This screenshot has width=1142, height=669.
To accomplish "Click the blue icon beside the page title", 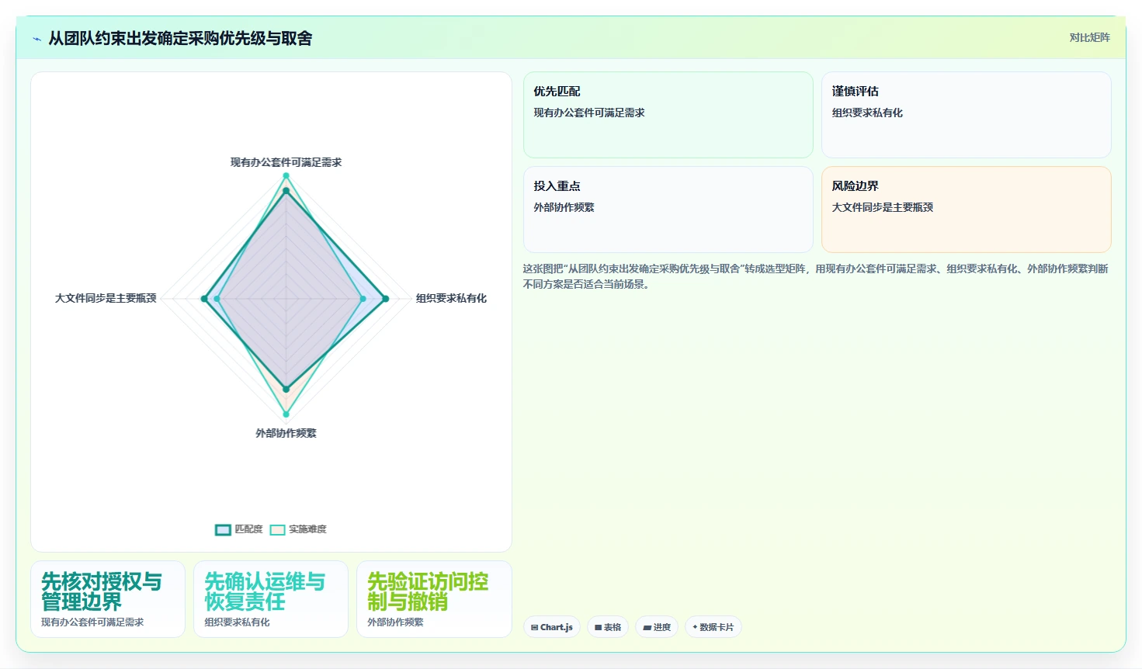I will tap(36, 39).
